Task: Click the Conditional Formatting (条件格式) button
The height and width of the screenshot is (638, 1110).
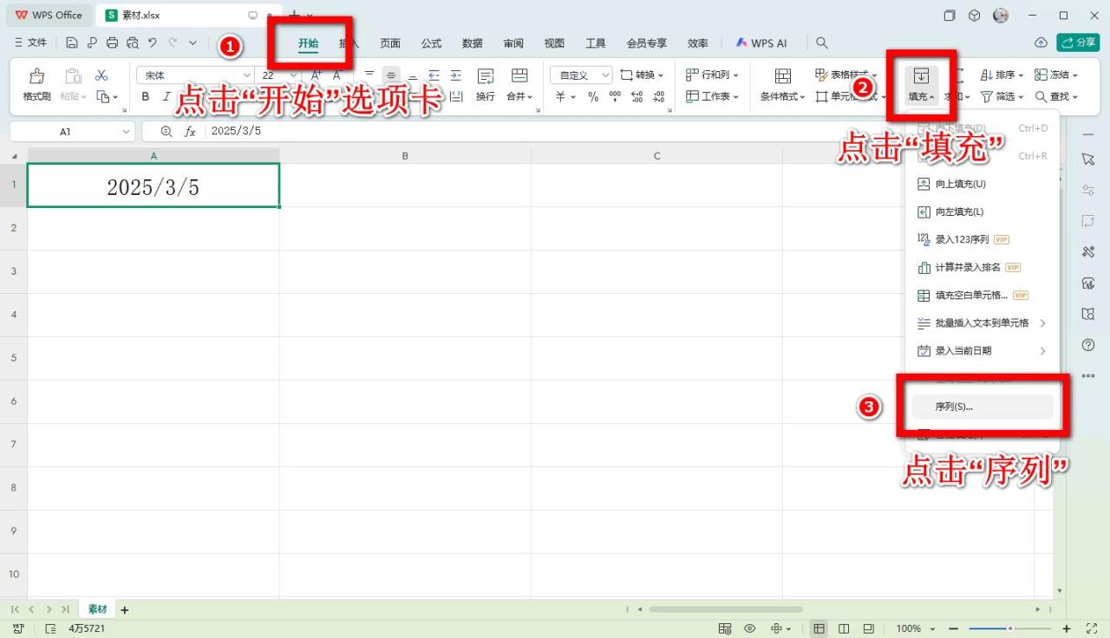Action: click(782, 85)
